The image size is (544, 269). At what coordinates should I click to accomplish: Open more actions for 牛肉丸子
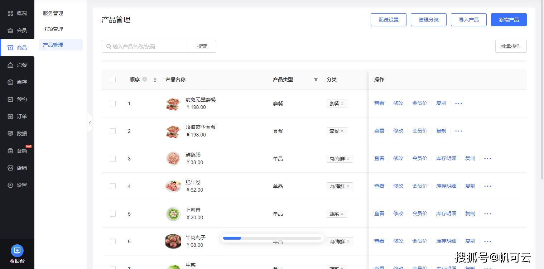pos(488,241)
